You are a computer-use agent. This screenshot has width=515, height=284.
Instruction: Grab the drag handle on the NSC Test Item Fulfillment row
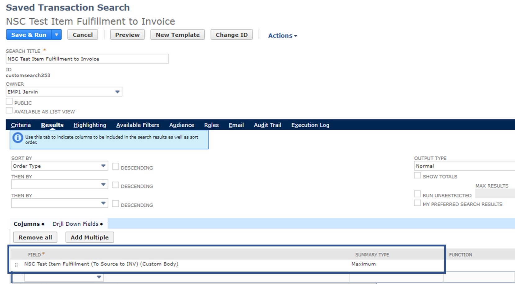16,265
